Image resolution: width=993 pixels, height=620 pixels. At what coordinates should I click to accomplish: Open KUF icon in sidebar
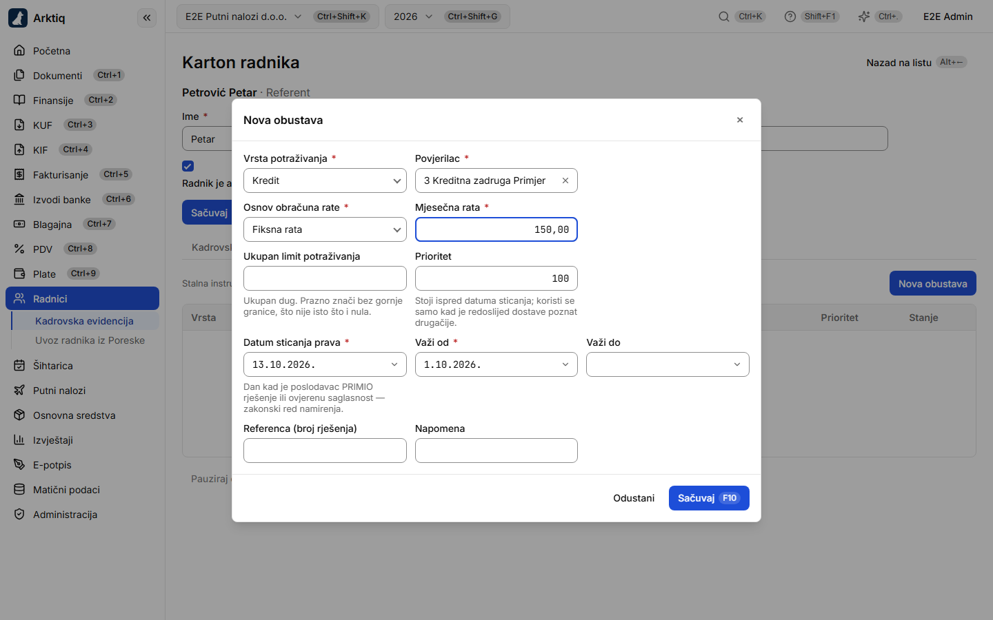[x=19, y=125]
